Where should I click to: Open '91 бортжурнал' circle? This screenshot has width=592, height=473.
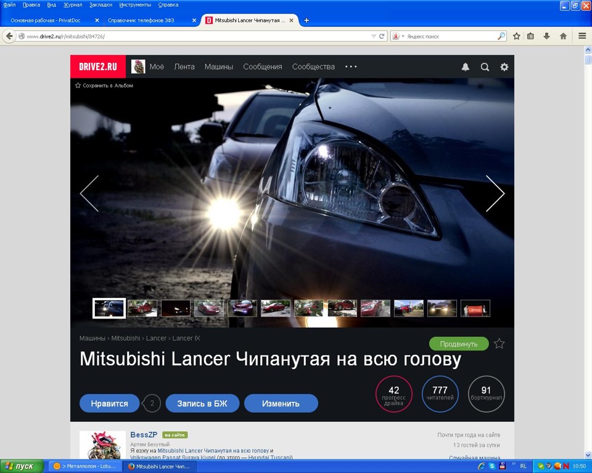click(487, 394)
